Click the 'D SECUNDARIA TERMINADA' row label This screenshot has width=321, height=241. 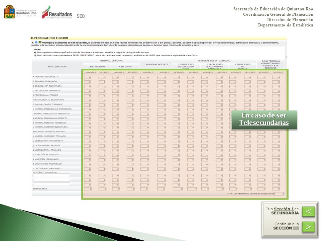click(x=47, y=91)
